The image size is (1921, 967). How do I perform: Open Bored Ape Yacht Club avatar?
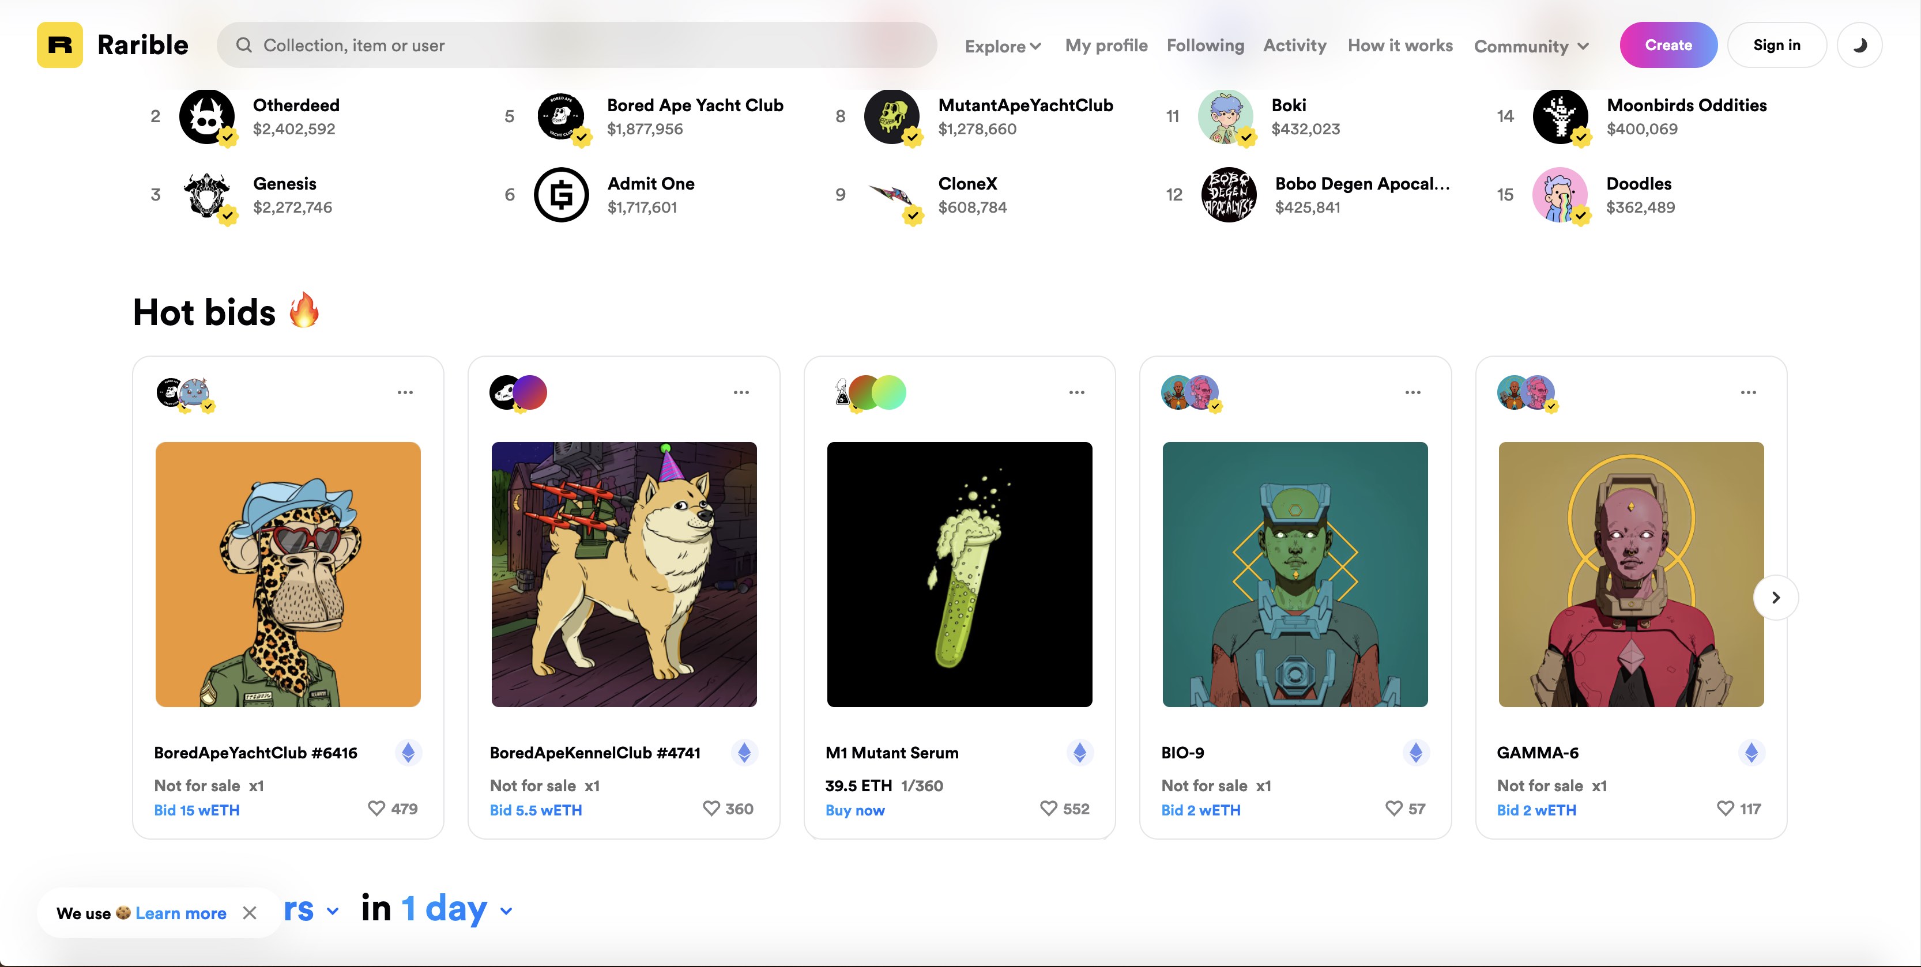pyautogui.click(x=562, y=116)
